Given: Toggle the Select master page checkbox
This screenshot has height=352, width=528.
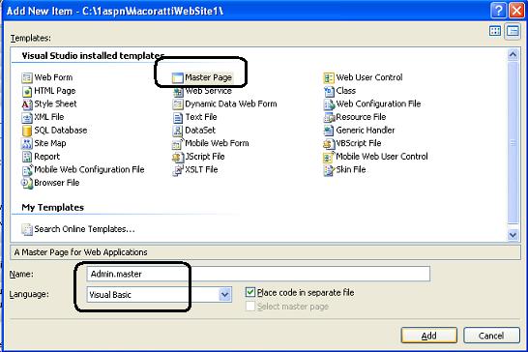Looking at the screenshot, I should click(x=250, y=307).
